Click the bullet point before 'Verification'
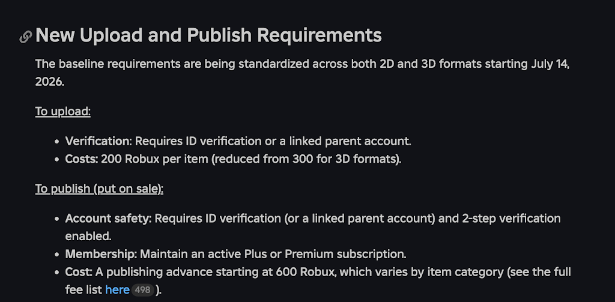615x302 pixels. (57, 142)
